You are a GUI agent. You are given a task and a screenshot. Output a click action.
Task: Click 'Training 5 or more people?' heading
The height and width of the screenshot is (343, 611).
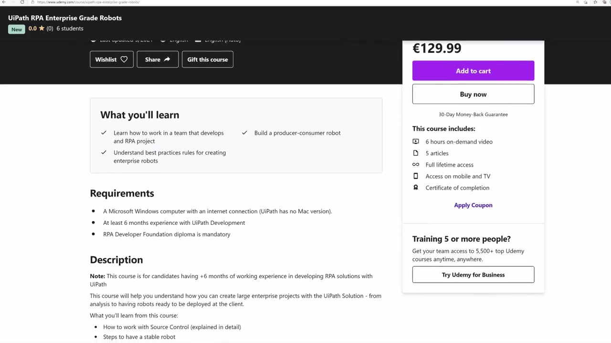(x=462, y=239)
